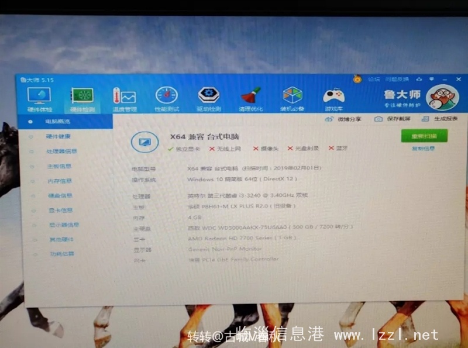Open the 硬件体检 hardware checkup tool
Viewport: 468px width, 348px height.
pos(39,99)
